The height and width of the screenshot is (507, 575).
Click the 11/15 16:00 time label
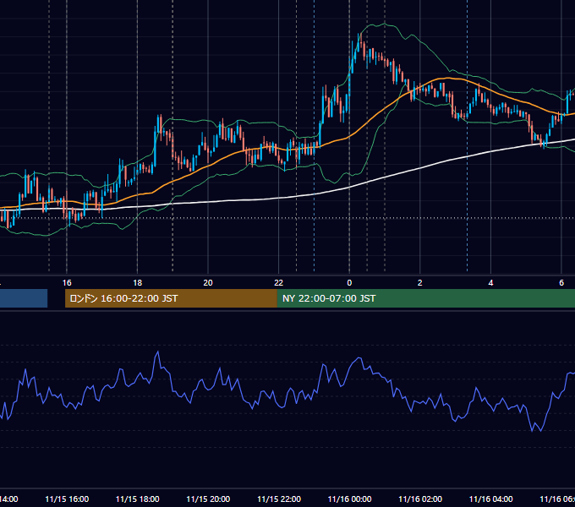(67, 499)
